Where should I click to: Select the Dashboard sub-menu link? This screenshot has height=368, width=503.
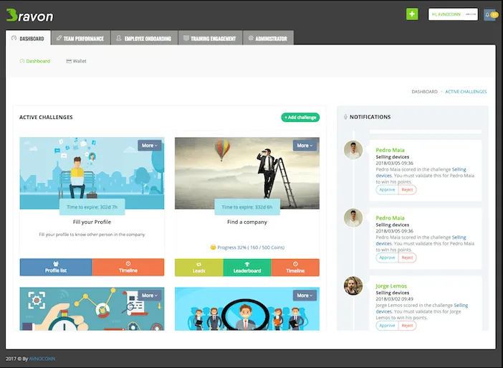[35, 61]
